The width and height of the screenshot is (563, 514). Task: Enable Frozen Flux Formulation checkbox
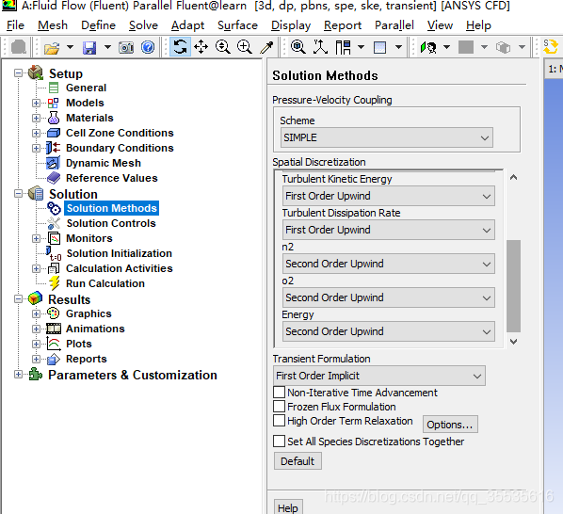point(279,406)
